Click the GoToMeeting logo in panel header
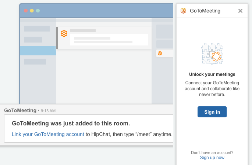 coord(183,11)
